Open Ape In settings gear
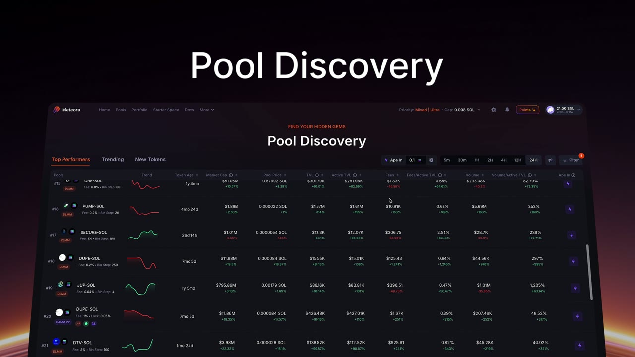635x357 pixels. point(431,160)
